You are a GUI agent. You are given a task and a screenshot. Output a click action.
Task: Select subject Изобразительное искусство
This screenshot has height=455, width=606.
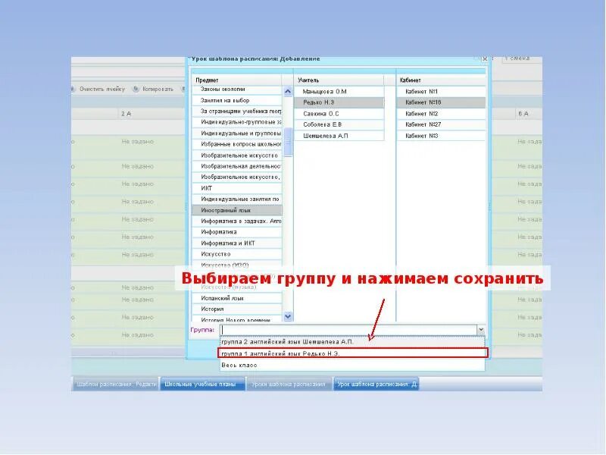pyautogui.click(x=237, y=155)
